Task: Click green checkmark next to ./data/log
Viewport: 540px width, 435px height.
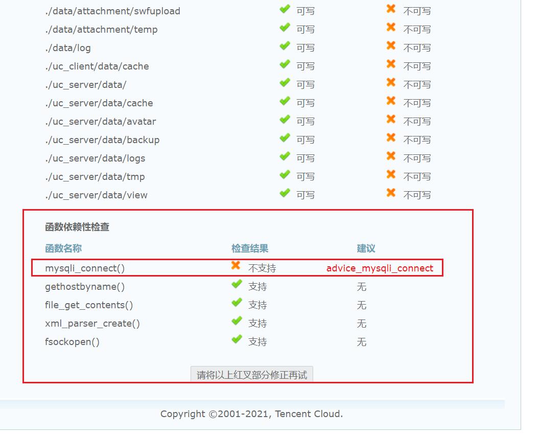Action: point(285,46)
